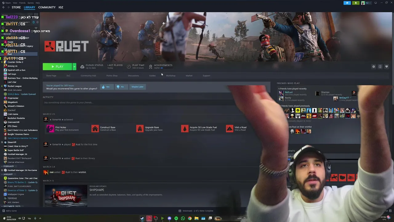Open the Market tab
This screenshot has width=394, height=222.
click(189, 76)
